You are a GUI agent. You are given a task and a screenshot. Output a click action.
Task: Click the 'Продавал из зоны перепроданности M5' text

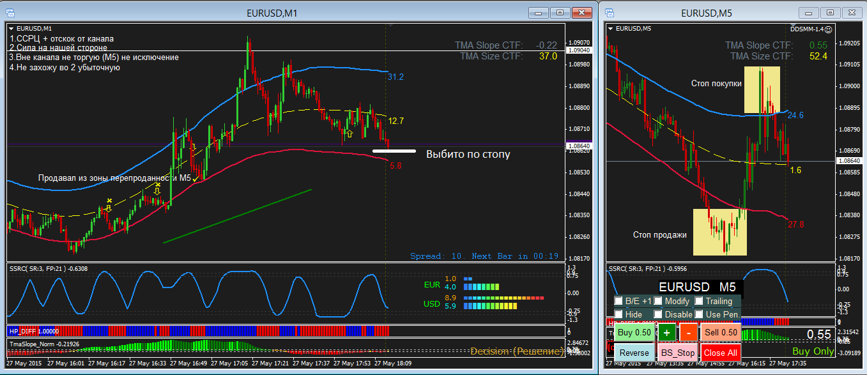[x=114, y=178]
